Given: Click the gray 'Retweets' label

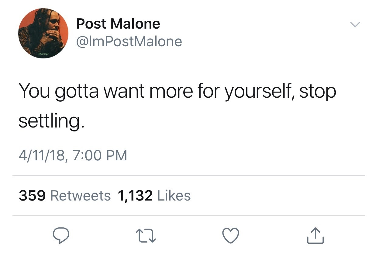Looking at the screenshot, I should tap(81, 195).
